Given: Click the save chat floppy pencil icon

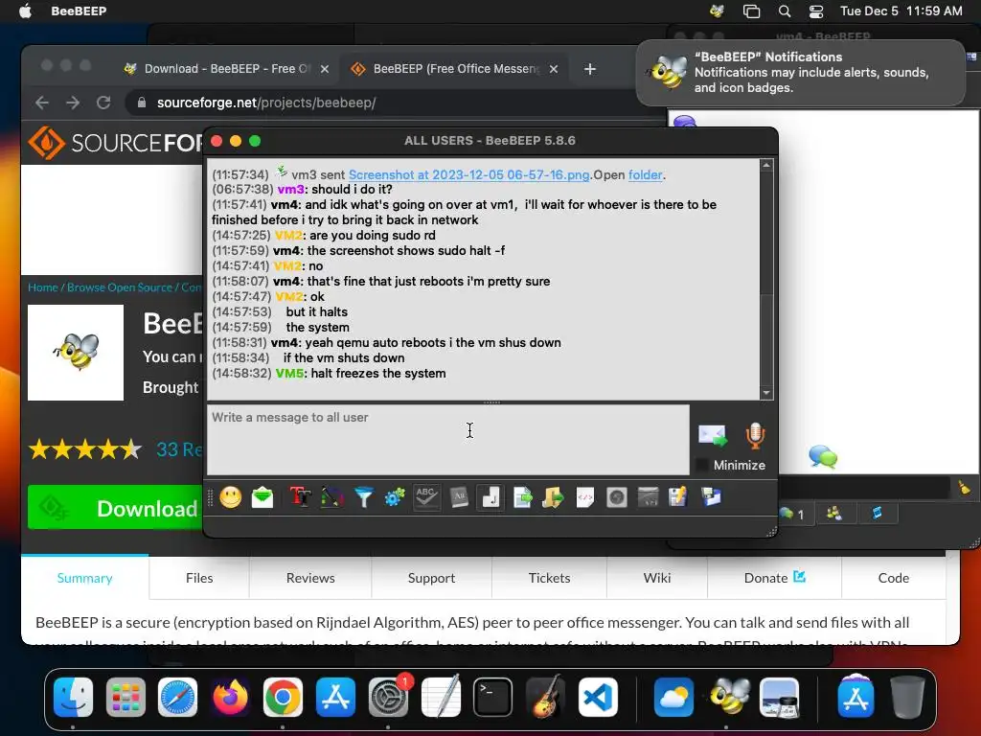Looking at the screenshot, I should [678, 497].
